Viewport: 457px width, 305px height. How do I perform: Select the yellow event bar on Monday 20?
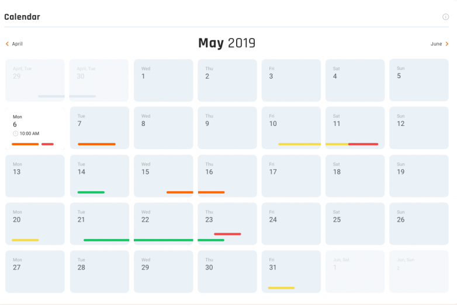(x=25, y=240)
